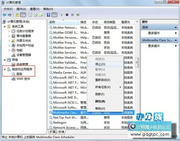Sort by the 状态 column header
The width and height of the screenshot is (180, 141).
pyautogui.click(x=97, y=22)
